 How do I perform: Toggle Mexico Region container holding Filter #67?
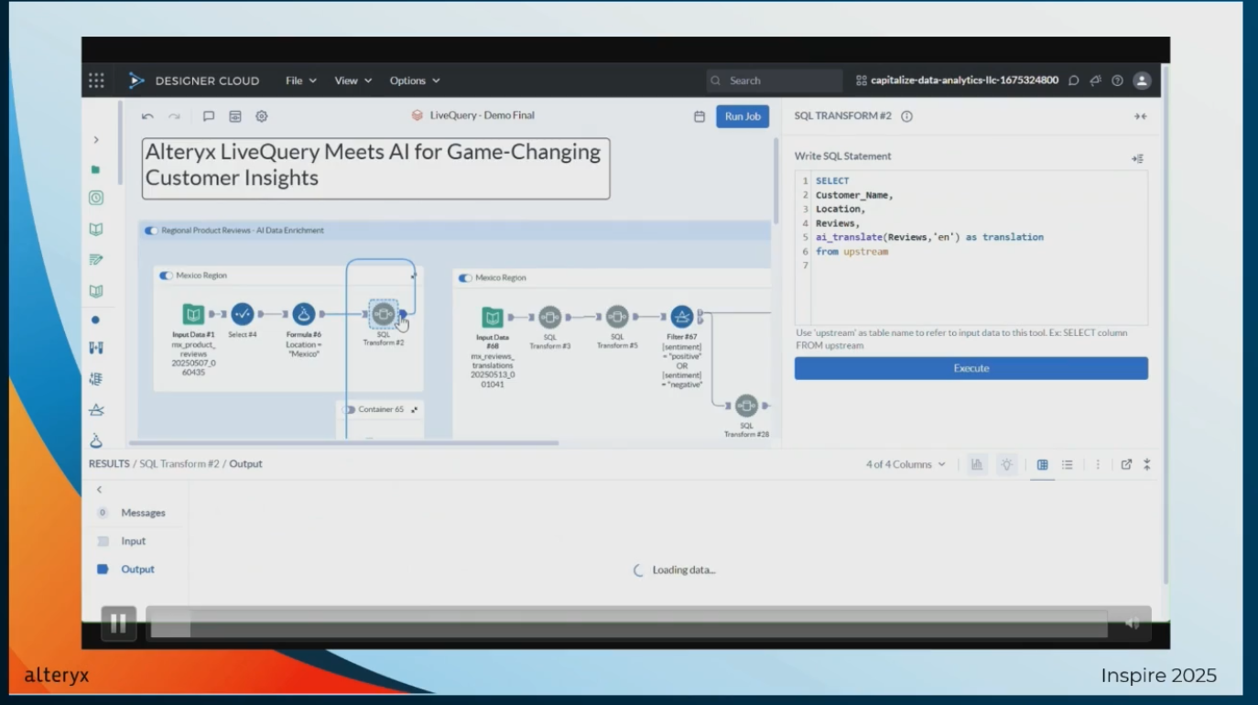click(466, 278)
